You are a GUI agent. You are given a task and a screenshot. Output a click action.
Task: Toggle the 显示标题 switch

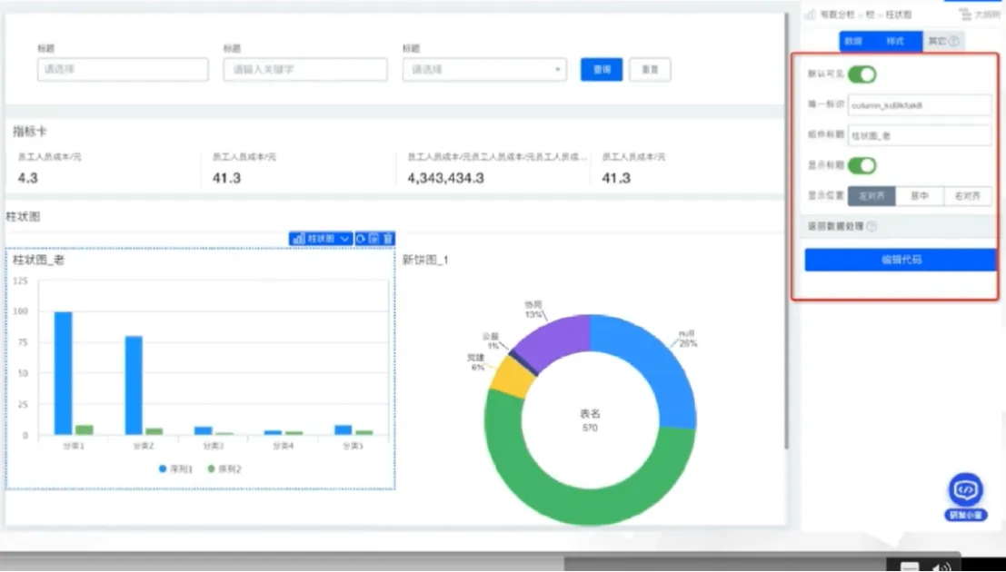[x=862, y=165]
